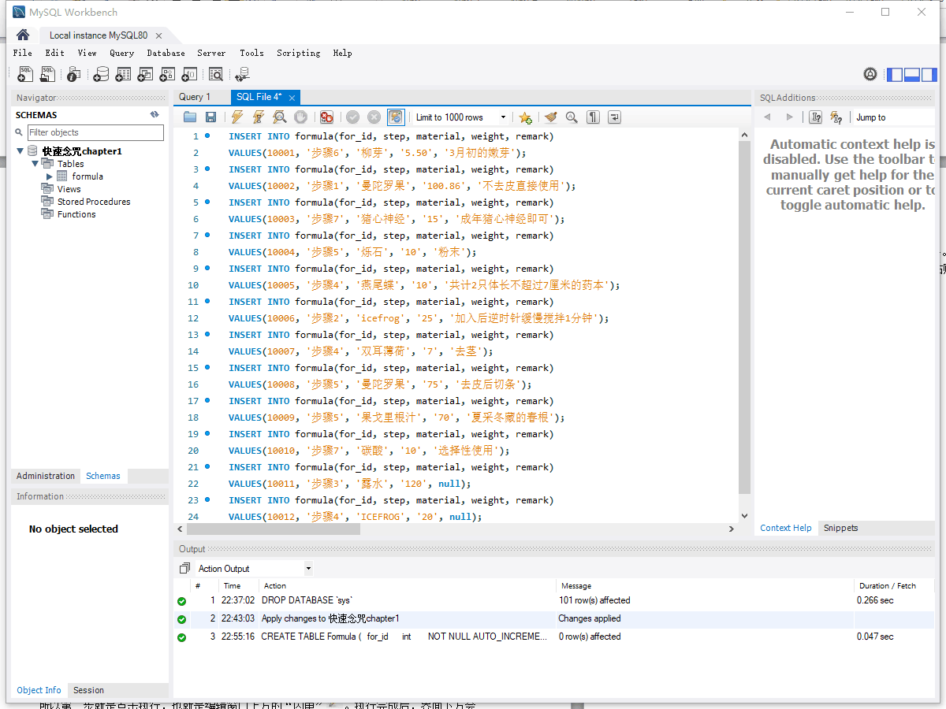Toggle continue-on-error script execution

pyautogui.click(x=326, y=117)
